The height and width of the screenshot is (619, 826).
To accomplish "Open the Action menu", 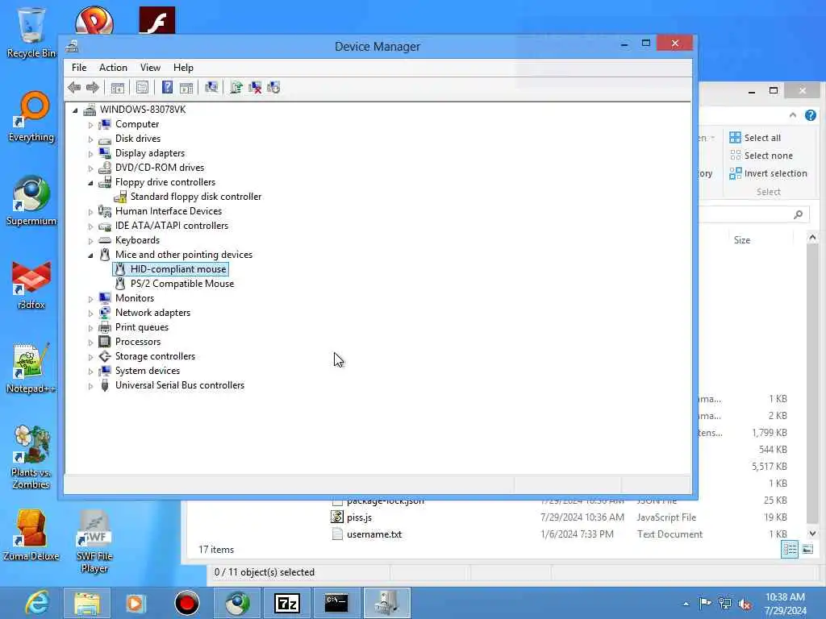I will click(x=113, y=68).
